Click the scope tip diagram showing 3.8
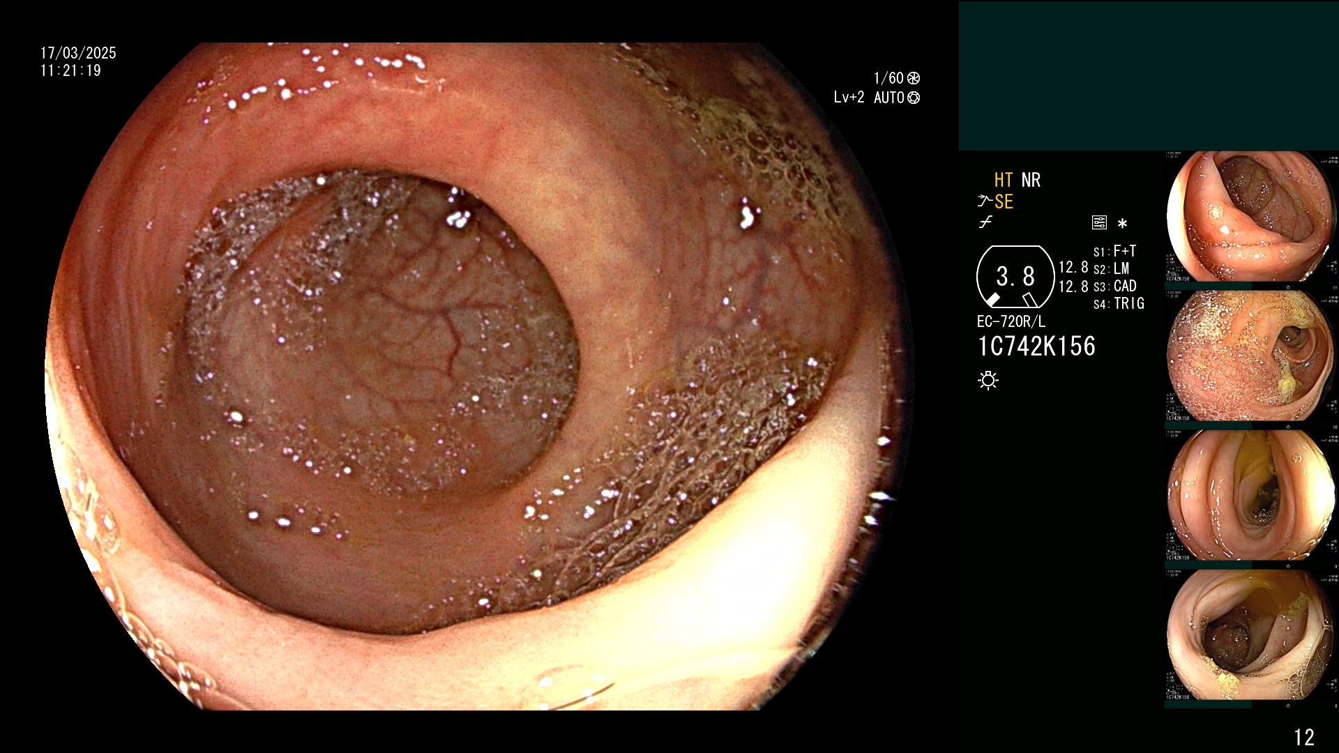The height and width of the screenshot is (753, 1339). coord(1015,277)
